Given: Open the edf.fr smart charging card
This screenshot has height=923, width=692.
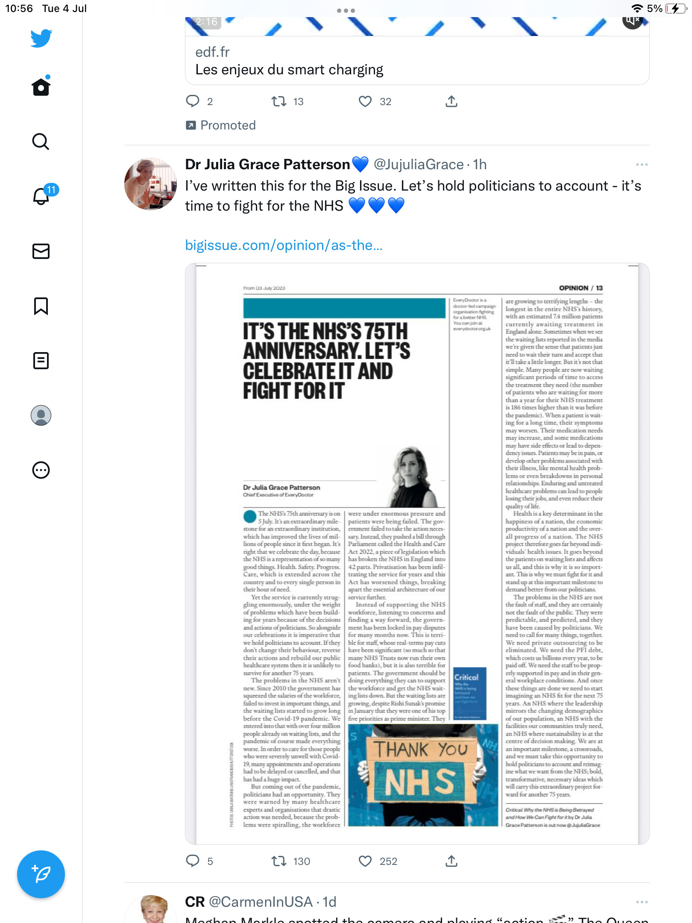Looking at the screenshot, I should click(417, 61).
